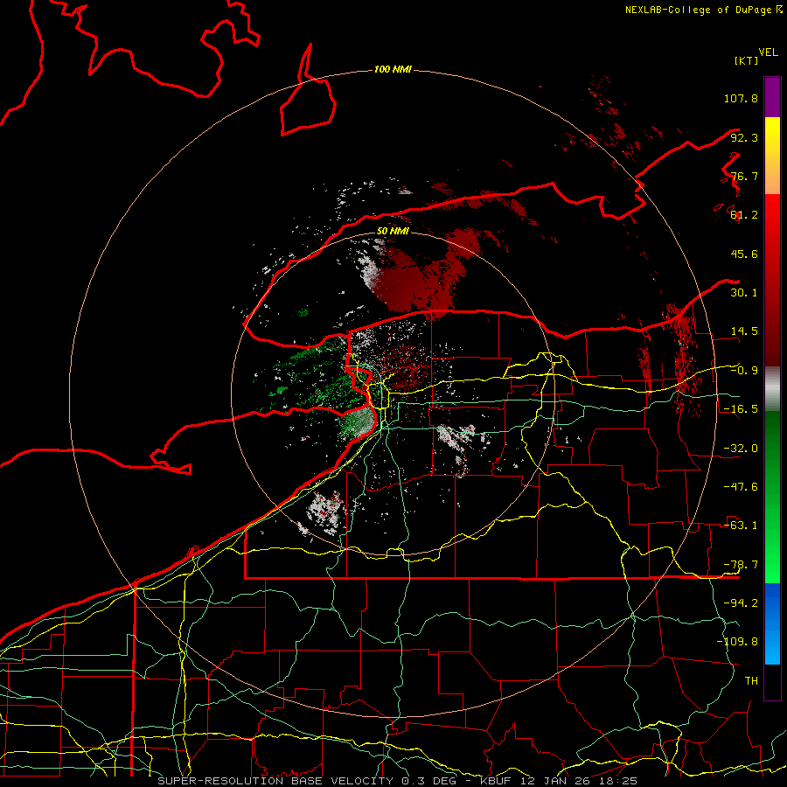Click the TH legend label
787x787 pixels.
(751, 680)
